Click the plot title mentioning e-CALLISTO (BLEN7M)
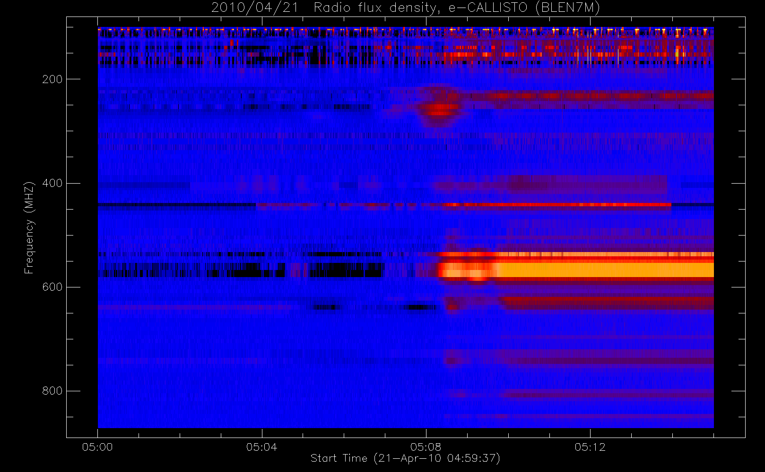Viewport: 765px width, 472px height. tap(405, 8)
